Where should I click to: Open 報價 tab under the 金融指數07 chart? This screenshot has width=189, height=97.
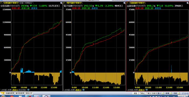[136, 90]
